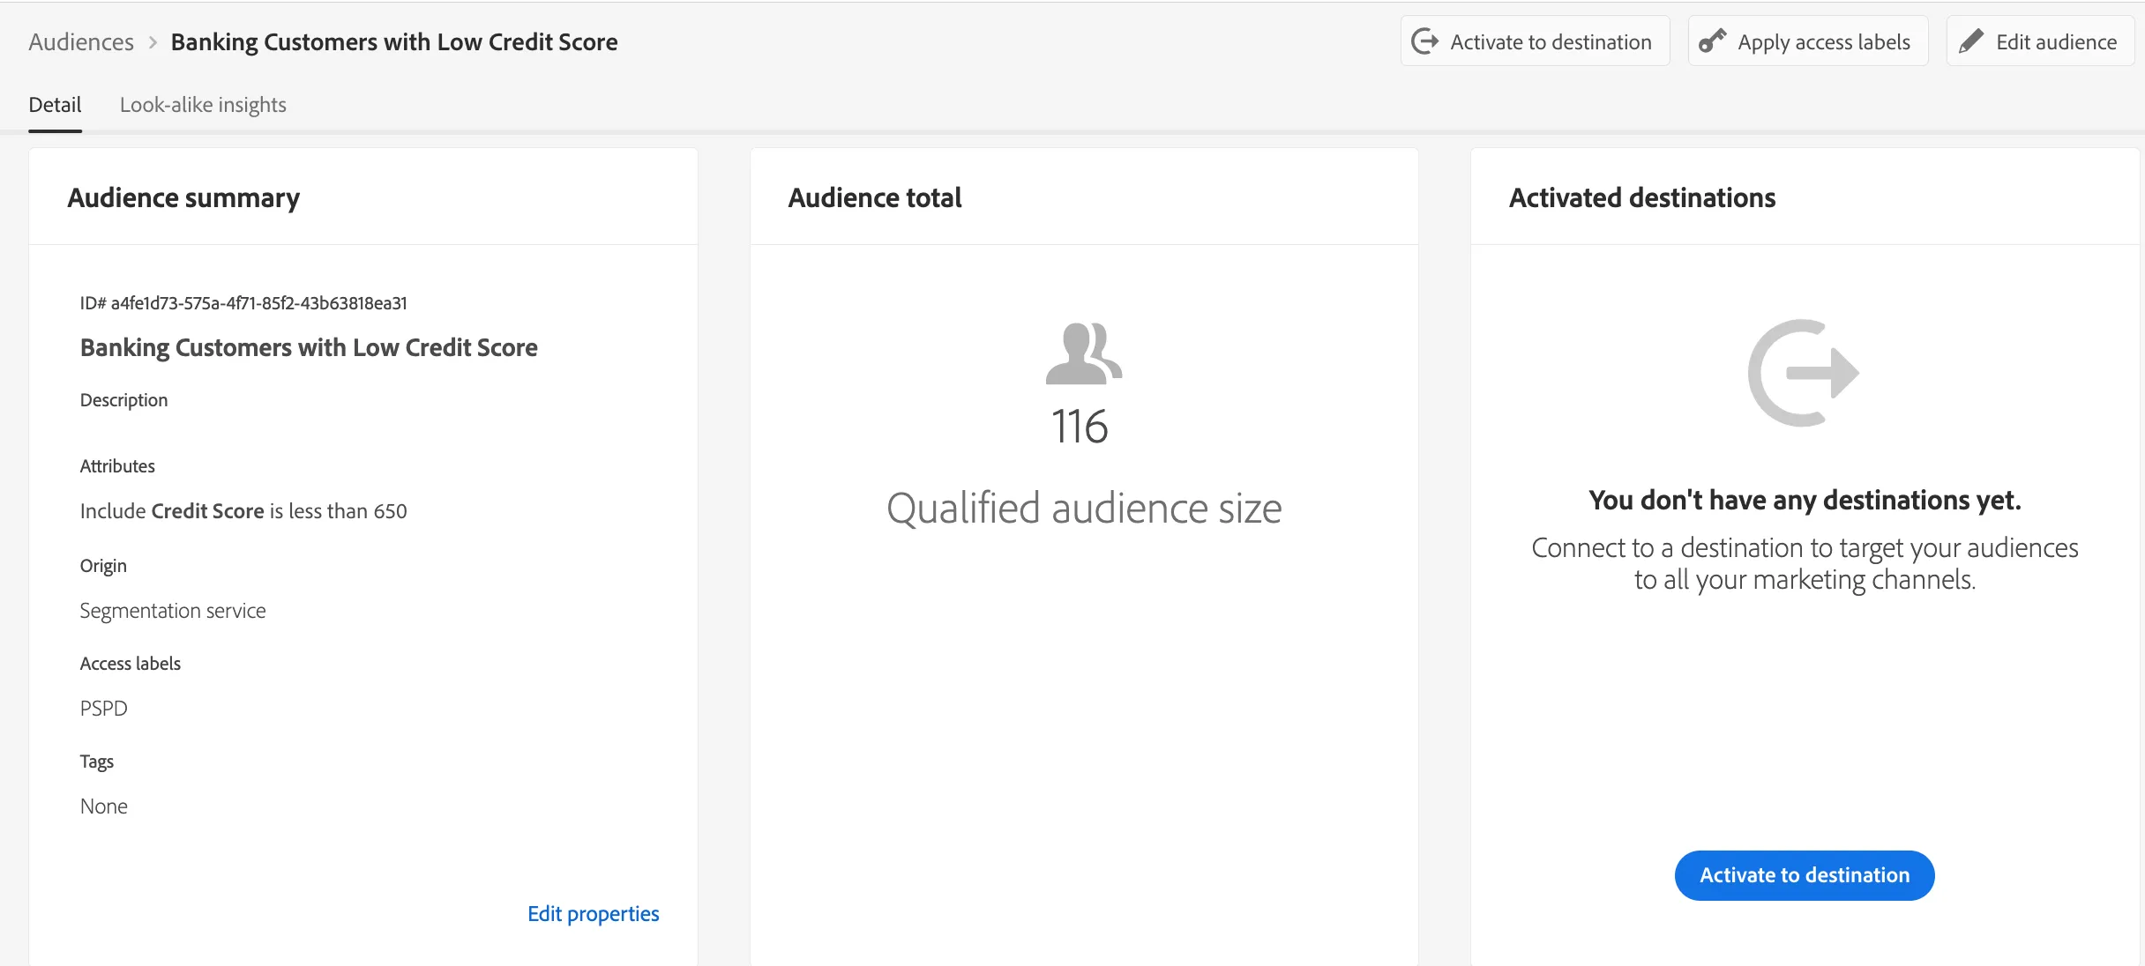Click the breadcrumb chevron after Audiences
The height and width of the screenshot is (966, 2145).
click(153, 42)
